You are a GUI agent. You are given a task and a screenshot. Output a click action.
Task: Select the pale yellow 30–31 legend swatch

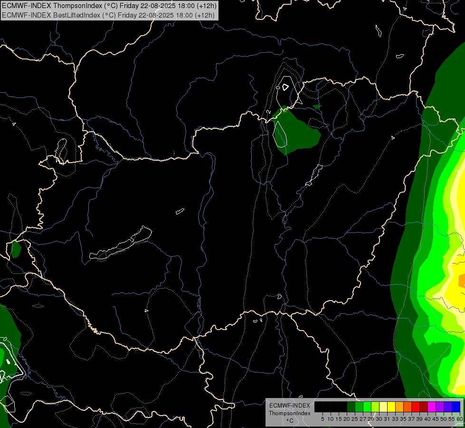coord(383,407)
